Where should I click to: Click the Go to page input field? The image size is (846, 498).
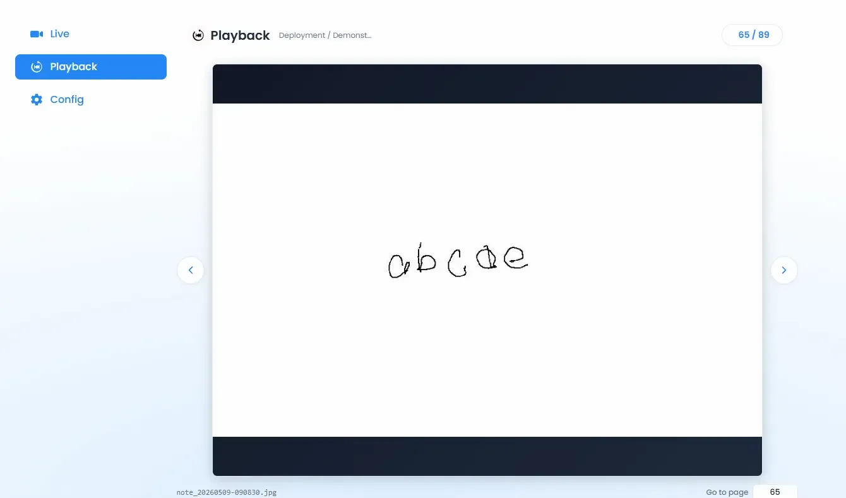[x=775, y=492]
